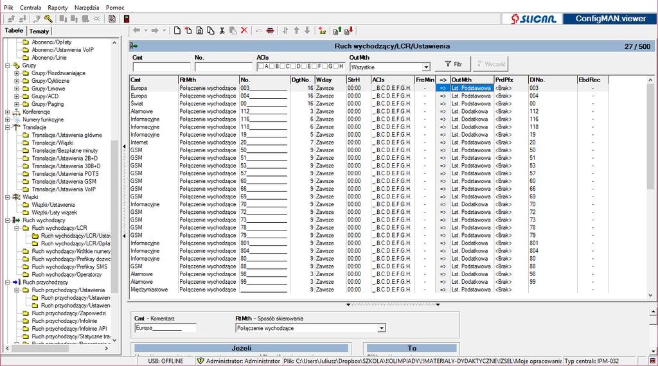The image size is (658, 366).
Task: Click the navigate forward arrow icon
Action: coord(155,31)
